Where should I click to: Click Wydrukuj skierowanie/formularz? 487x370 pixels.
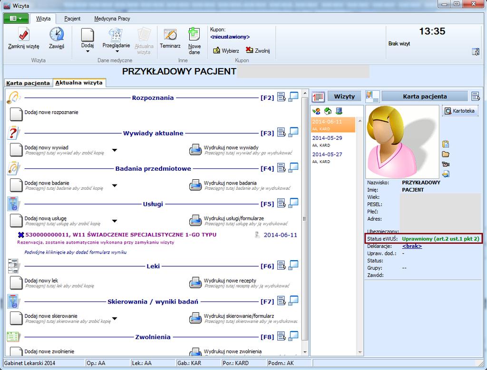239,316
